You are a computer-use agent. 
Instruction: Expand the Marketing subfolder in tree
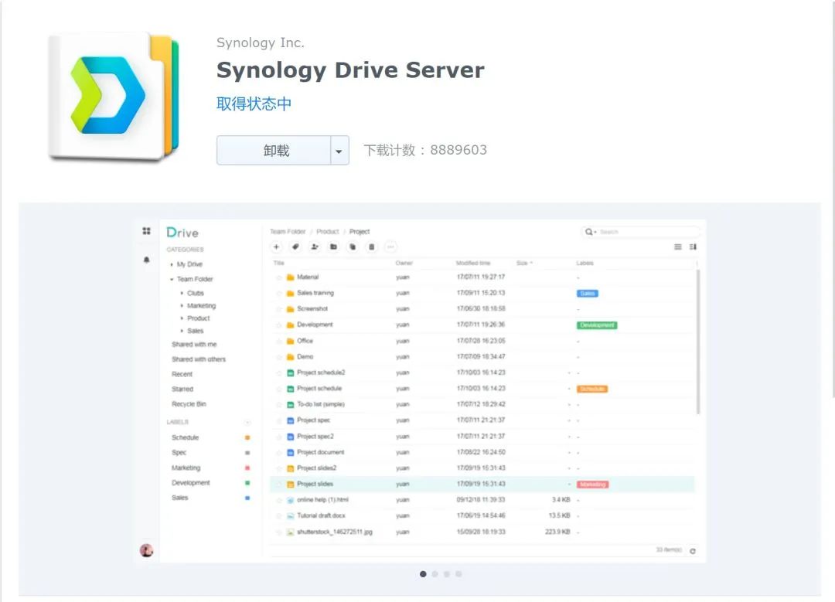click(182, 306)
